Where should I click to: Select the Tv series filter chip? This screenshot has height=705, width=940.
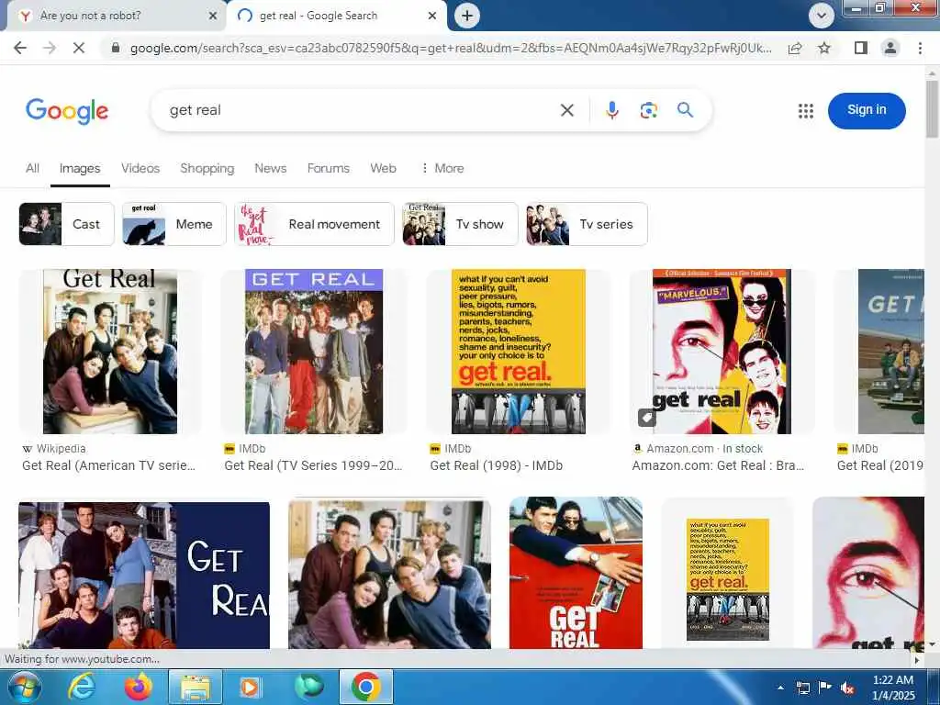click(x=587, y=224)
